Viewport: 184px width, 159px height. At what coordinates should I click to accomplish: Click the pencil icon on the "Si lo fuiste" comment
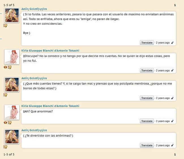[172, 43]
